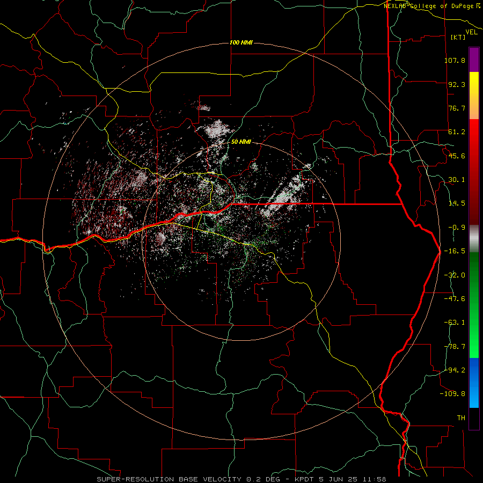483x483 pixels.
Task: Click the 45.6 velocity scale value
Action: click(x=457, y=156)
